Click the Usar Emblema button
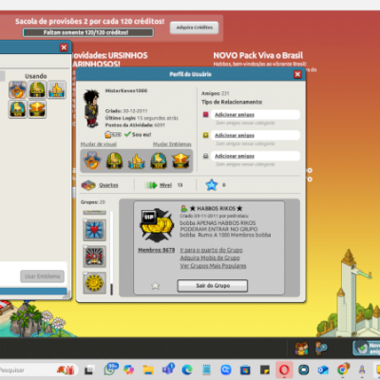380x380 pixels. tap(43, 276)
